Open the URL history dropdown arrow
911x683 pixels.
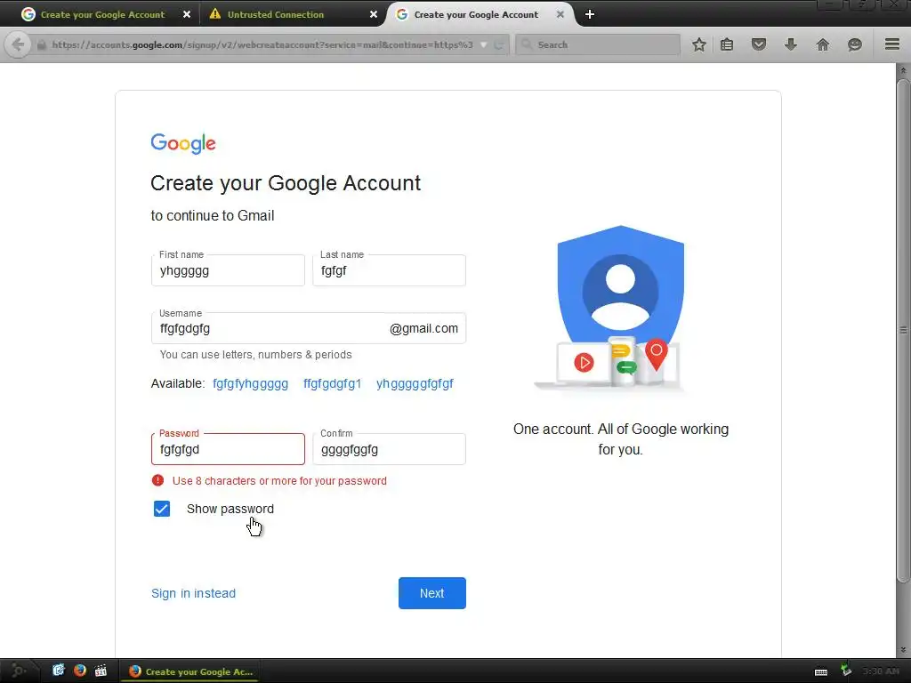483,44
